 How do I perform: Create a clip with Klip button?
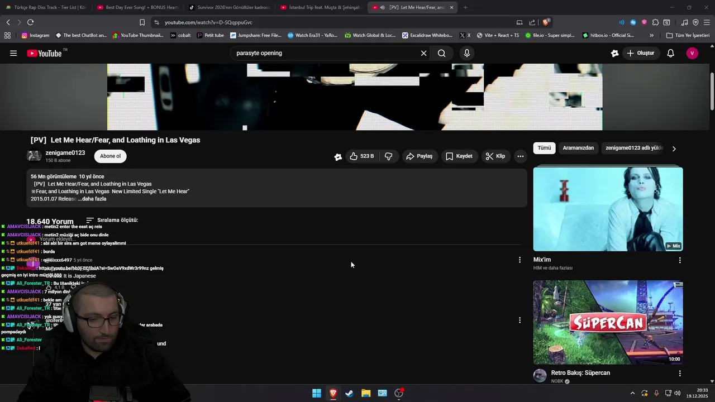click(495, 156)
